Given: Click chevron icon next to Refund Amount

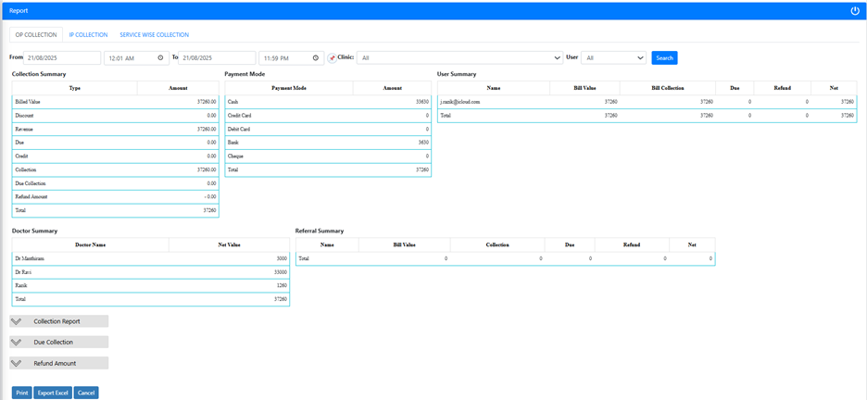Looking at the screenshot, I should 17,364.
